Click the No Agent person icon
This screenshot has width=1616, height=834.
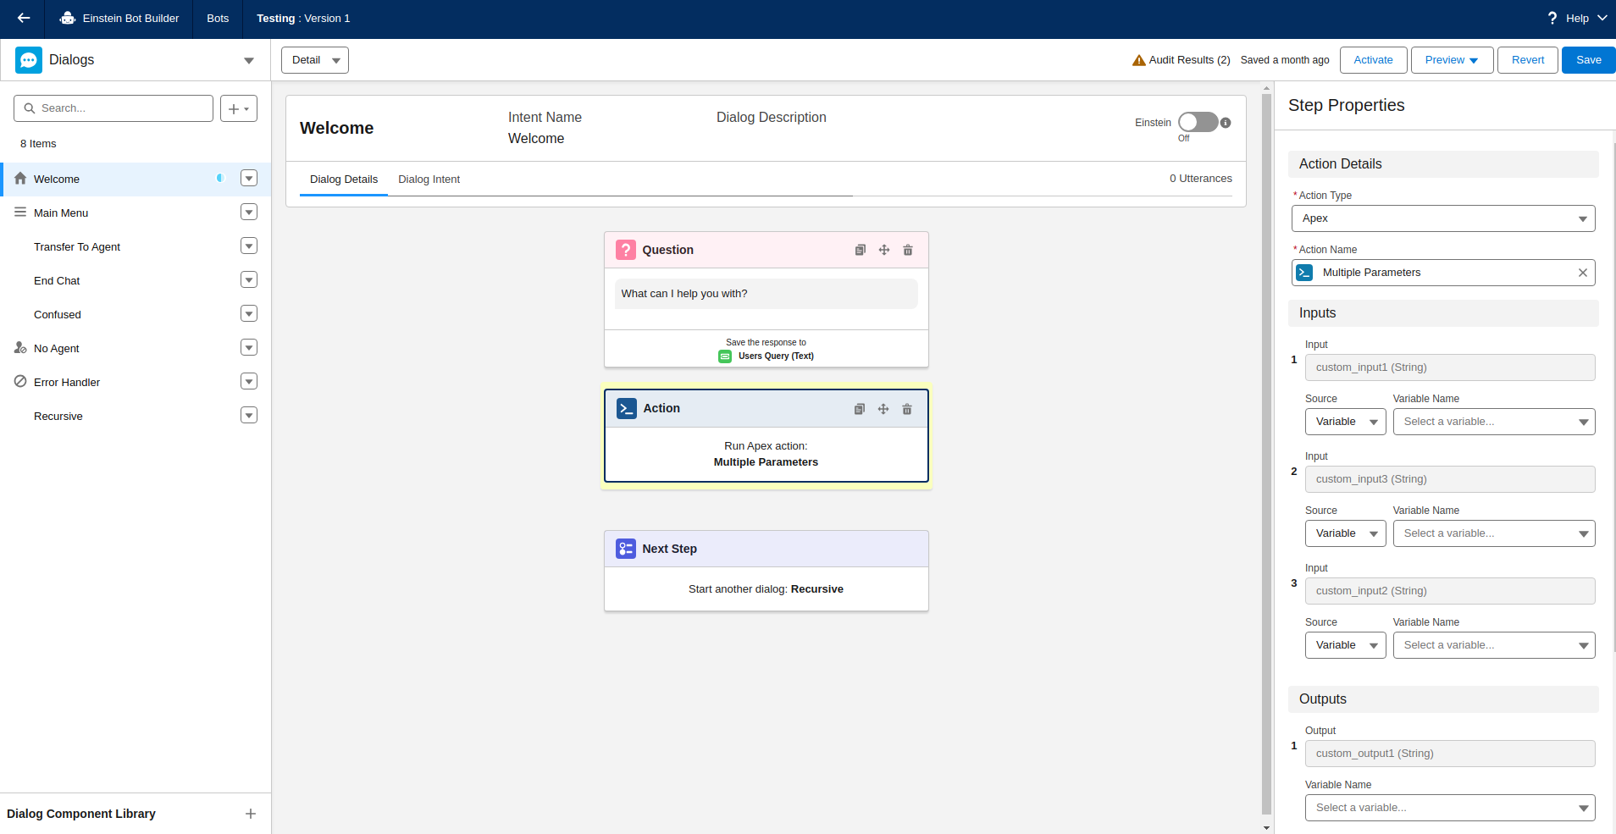pyautogui.click(x=20, y=348)
